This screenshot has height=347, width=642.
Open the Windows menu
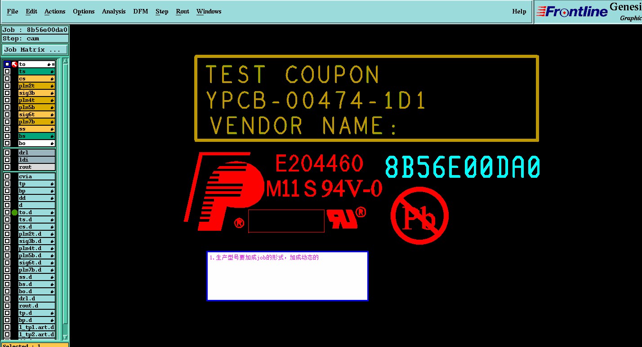[x=209, y=12]
